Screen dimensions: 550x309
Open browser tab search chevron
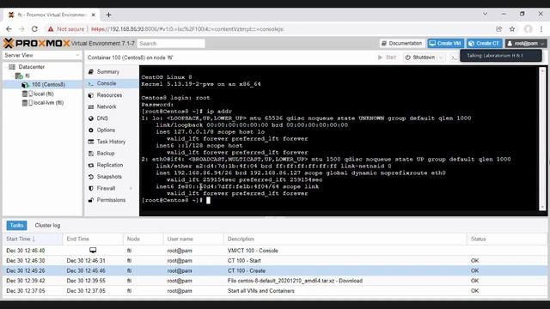coord(485,14)
